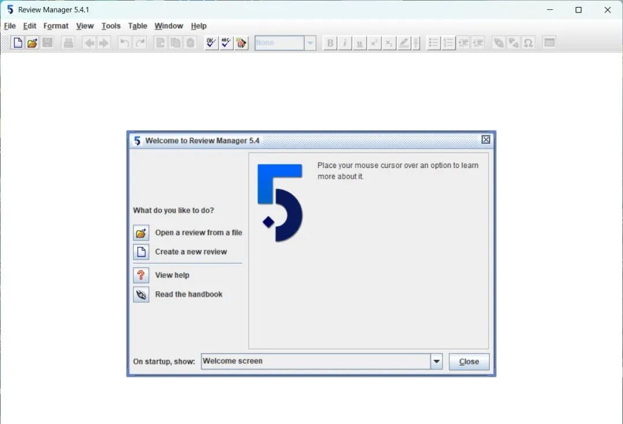Click the Paste toolbar icon
This screenshot has width=623, height=424.
pyautogui.click(x=190, y=43)
